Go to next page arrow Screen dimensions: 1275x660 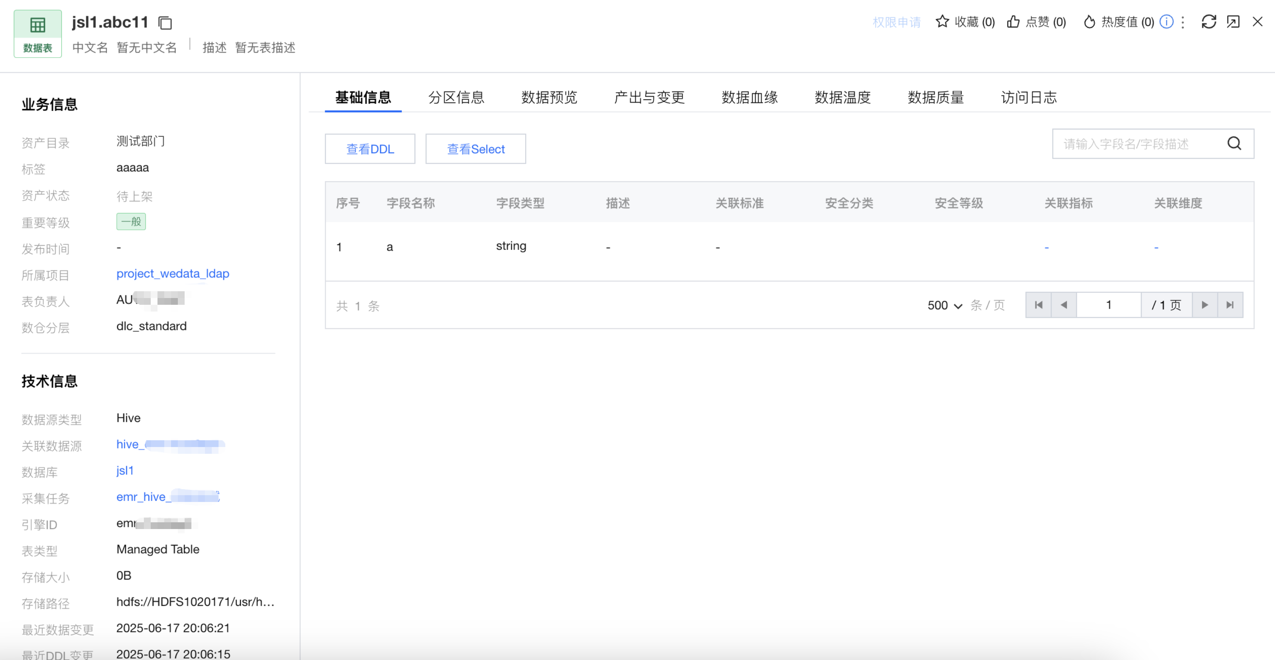(x=1205, y=305)
